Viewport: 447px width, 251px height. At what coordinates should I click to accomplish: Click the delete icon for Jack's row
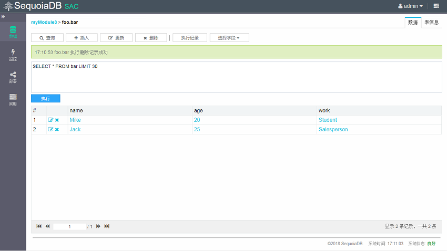[57, 130]
